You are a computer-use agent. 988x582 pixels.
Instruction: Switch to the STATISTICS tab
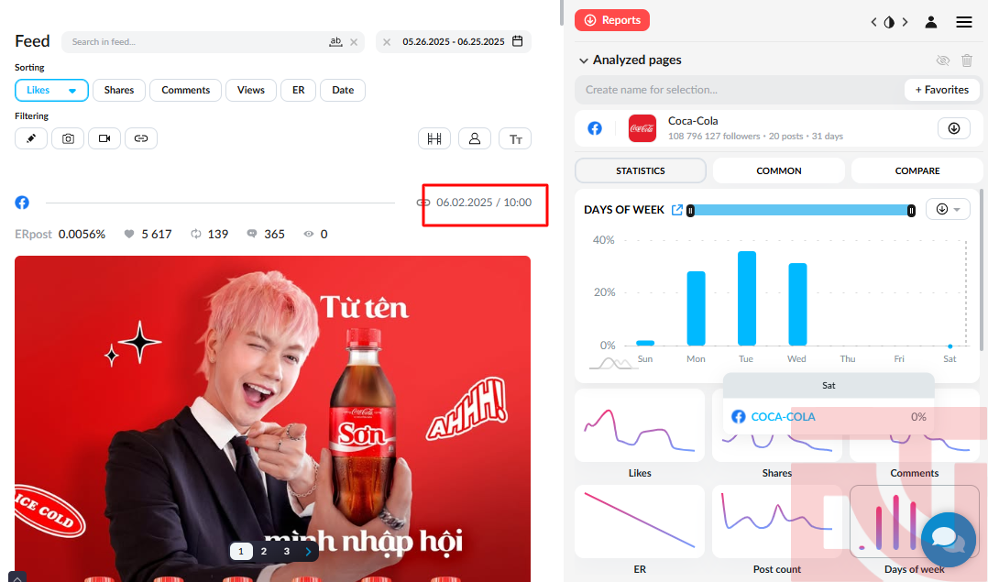(x=640, y=170)
